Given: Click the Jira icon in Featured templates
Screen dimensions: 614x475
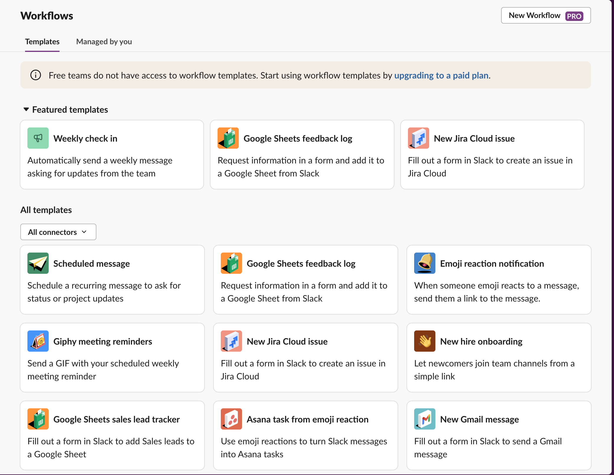Looking at the screenshot, I should 419,138.
